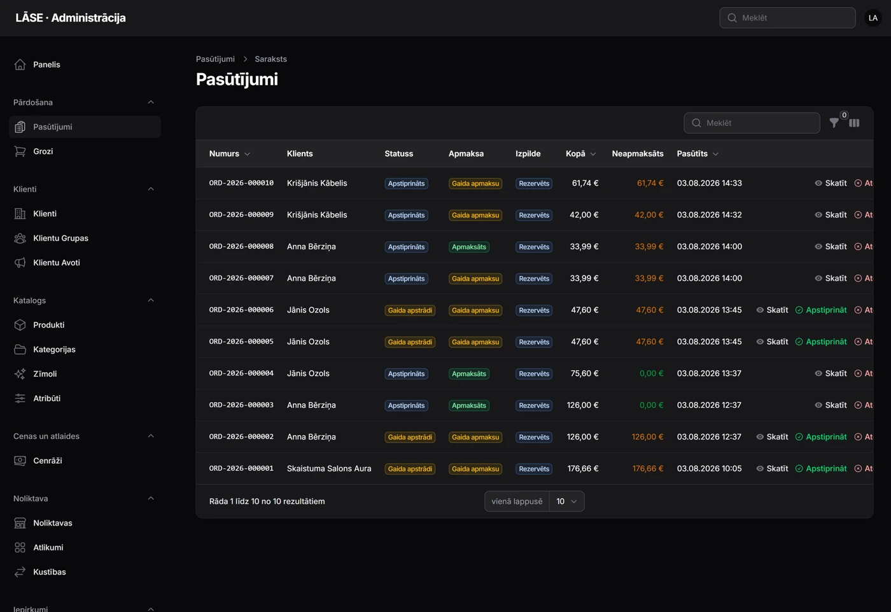Open Grozi cart icon in sidebar
This screenshot has height=612, width=891.
pos(20,151)
